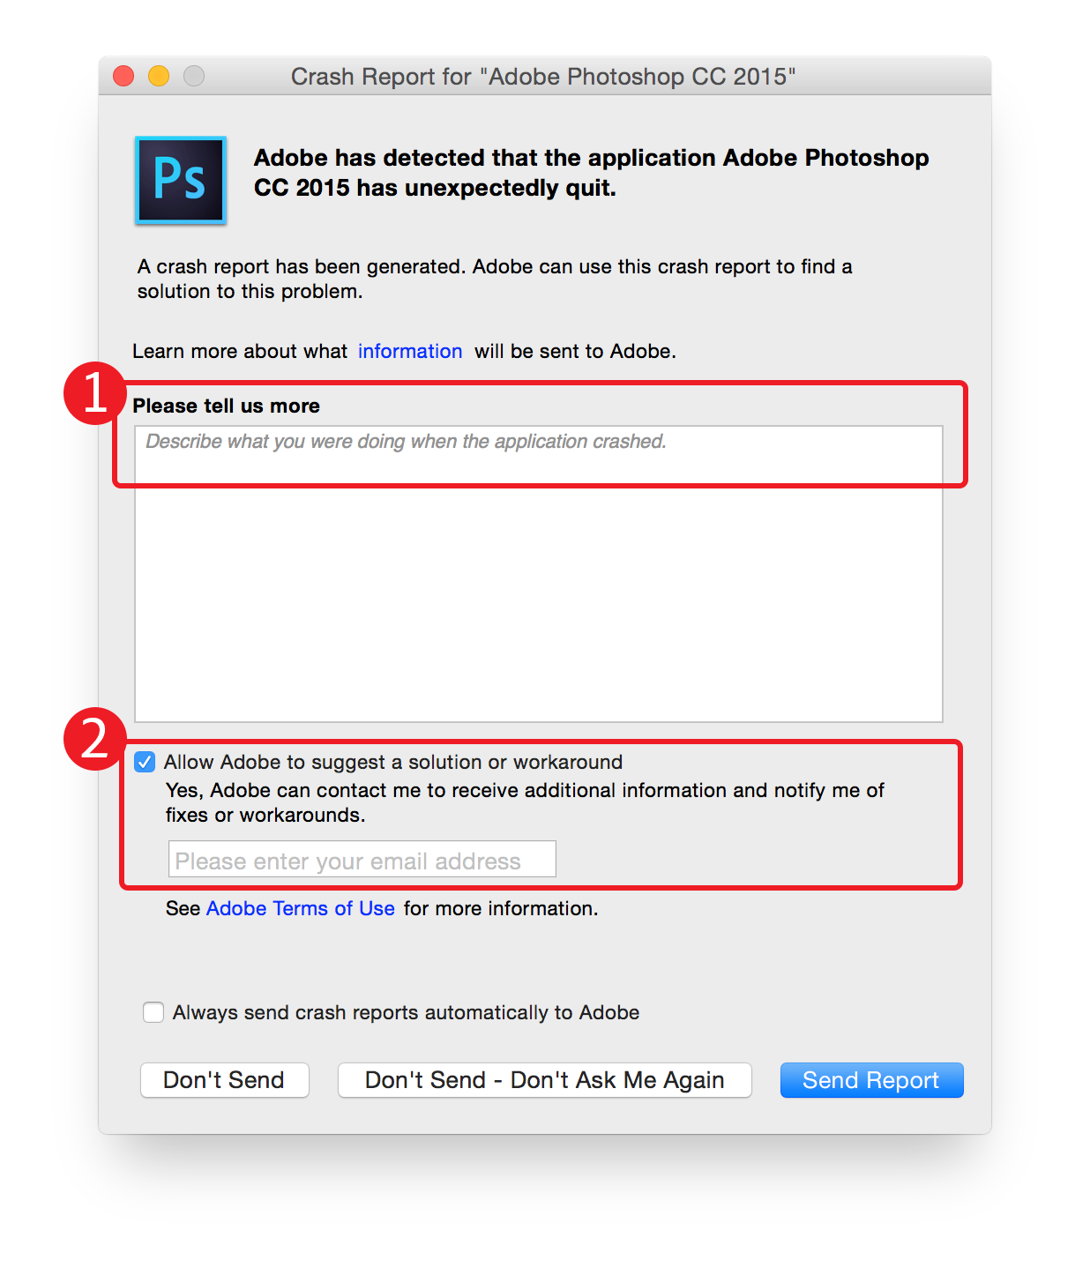Click the placeholder text describing the crash
This screenshot has height=1275, width=1090.
pyautogui.click(x=405, y=442)
